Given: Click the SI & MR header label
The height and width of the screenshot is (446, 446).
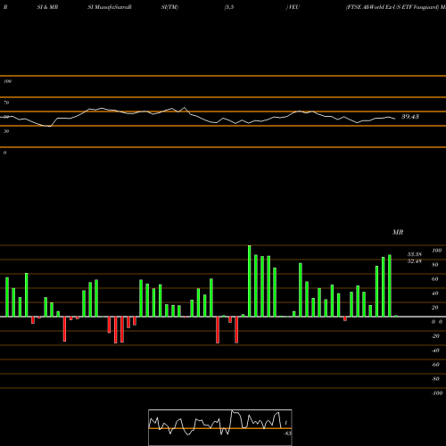Looking at the screenshot, I should tap(47, 7).
